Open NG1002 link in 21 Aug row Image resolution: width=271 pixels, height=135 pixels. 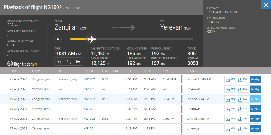(x=89, y=79)
